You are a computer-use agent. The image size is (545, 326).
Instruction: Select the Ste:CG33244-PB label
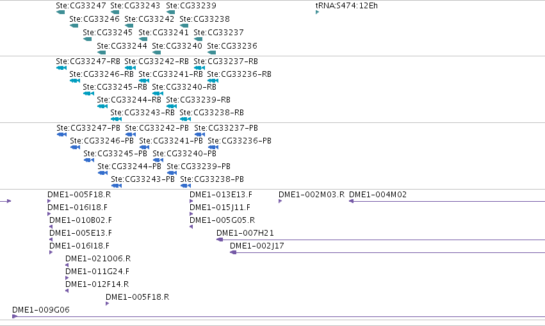point(129,167)
